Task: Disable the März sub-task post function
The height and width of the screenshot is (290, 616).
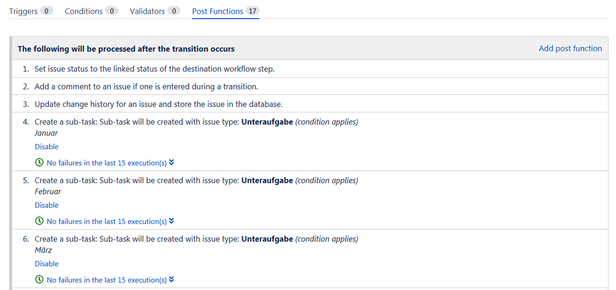Action: [46, 263]
